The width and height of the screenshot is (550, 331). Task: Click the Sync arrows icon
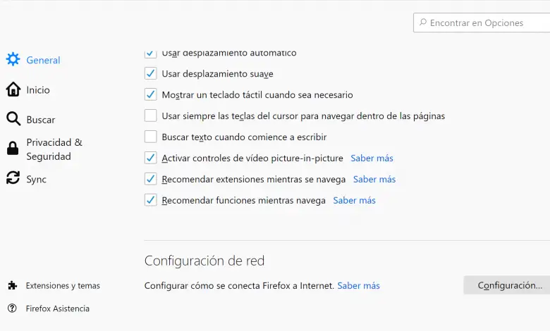pyautogui.click(x=13, y=179)
